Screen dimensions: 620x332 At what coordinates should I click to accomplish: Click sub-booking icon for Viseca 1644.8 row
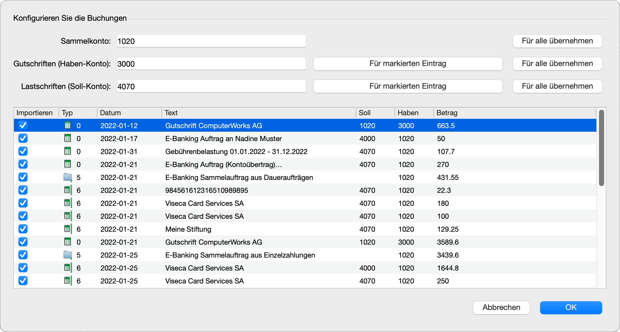pyautogui.click(x=68, y=268)
